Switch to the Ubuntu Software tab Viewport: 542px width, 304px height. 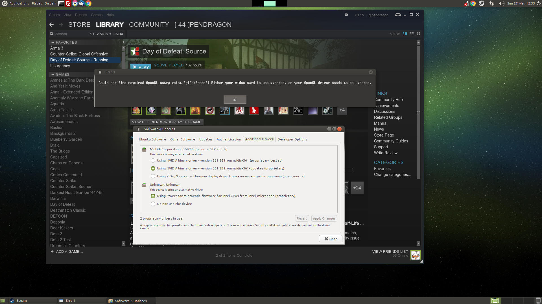(x=152, y=139)
